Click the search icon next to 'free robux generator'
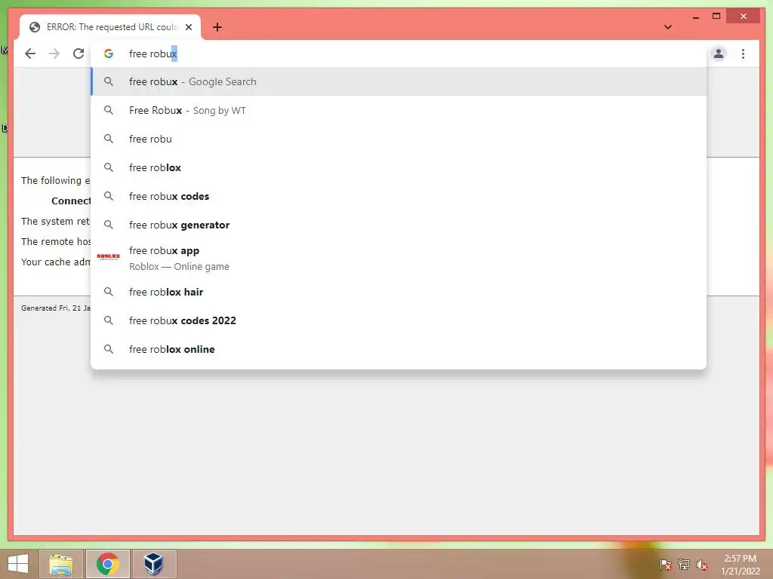 point(109,225)
